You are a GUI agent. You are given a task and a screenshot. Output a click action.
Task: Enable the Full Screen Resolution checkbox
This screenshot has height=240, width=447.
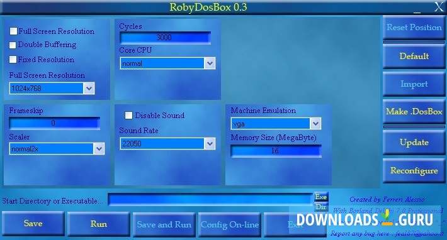[13, 31]
